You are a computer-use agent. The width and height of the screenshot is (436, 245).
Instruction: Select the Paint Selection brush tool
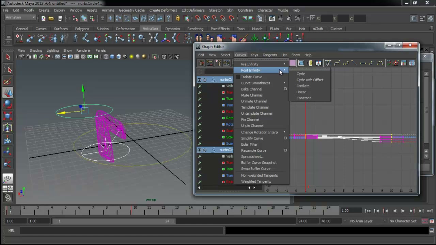(8, 81)
